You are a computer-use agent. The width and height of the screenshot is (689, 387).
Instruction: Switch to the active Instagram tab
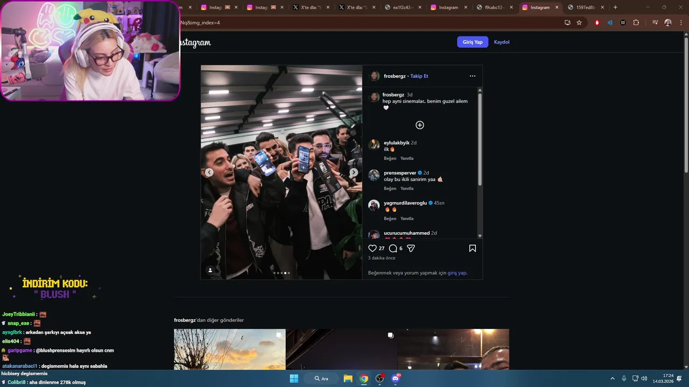pos(540,8)
